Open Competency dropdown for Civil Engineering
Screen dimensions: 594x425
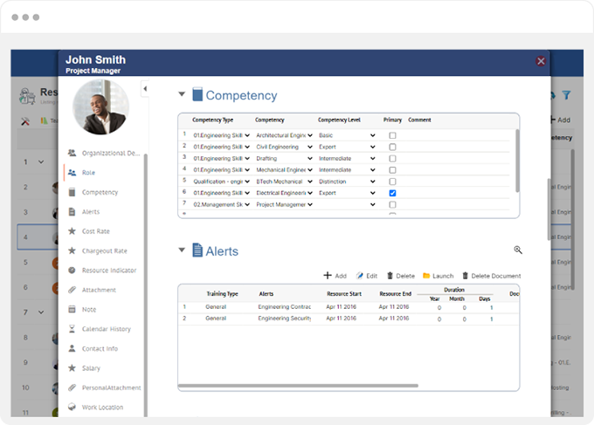[x=284, y=147]
